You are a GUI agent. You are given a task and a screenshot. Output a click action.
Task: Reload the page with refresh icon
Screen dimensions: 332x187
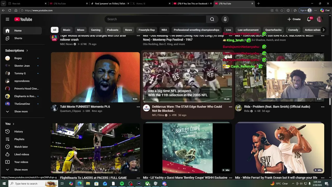click(10, 10)
